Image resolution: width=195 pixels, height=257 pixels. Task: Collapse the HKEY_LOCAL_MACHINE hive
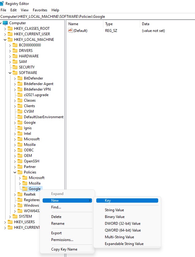5,40
